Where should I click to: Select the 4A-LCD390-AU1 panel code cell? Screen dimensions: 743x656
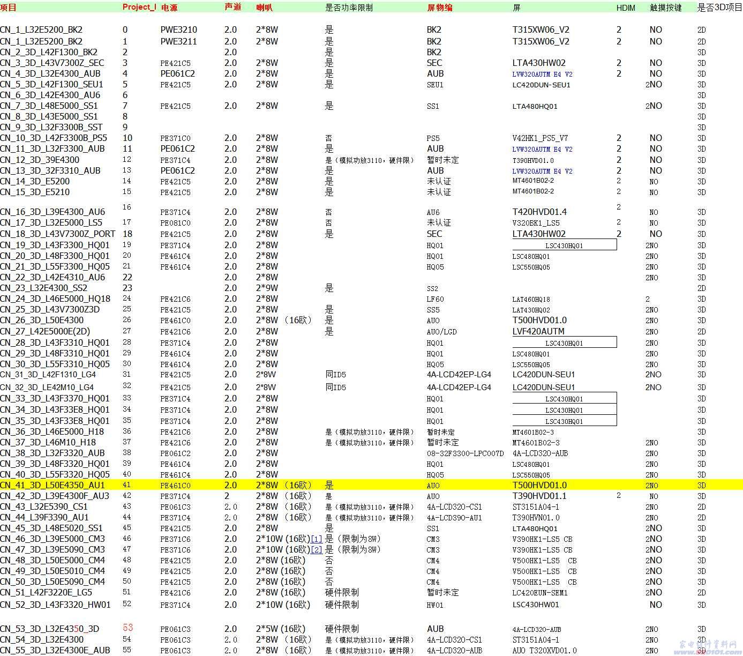point(454,518)
